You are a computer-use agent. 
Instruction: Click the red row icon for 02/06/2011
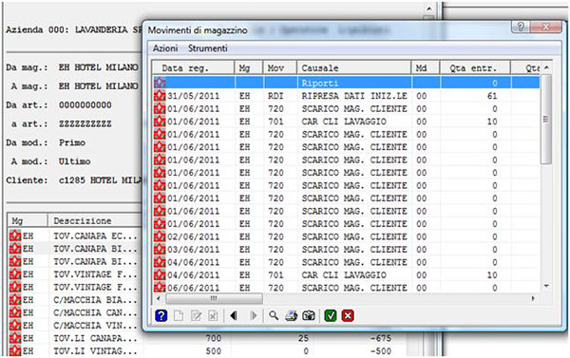point(160,236)
